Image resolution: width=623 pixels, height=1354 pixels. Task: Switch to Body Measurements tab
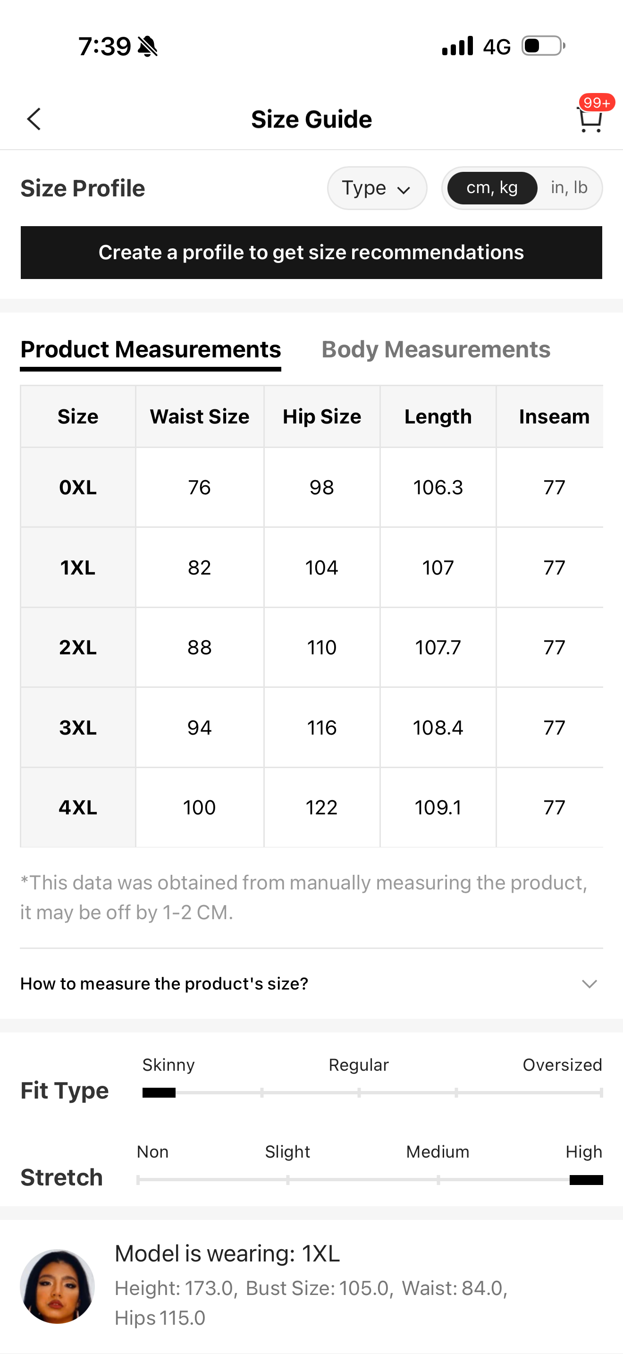[x=436, y=349]
